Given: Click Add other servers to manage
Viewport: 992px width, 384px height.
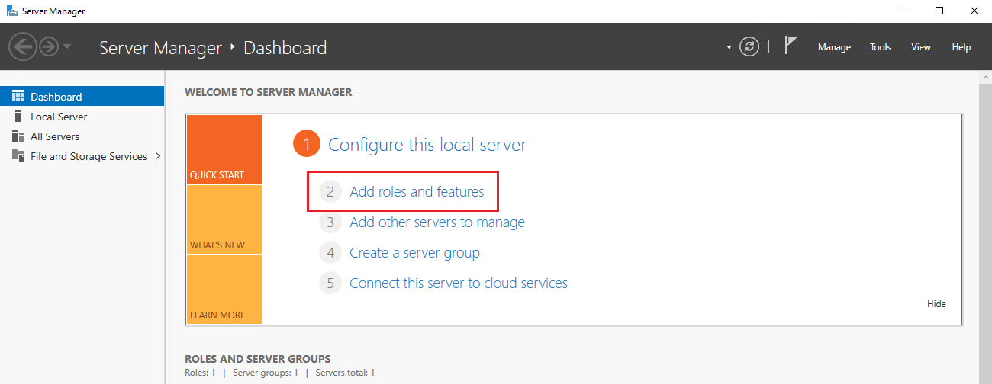Looking at the screenshot, I should [x=436, y=222].
